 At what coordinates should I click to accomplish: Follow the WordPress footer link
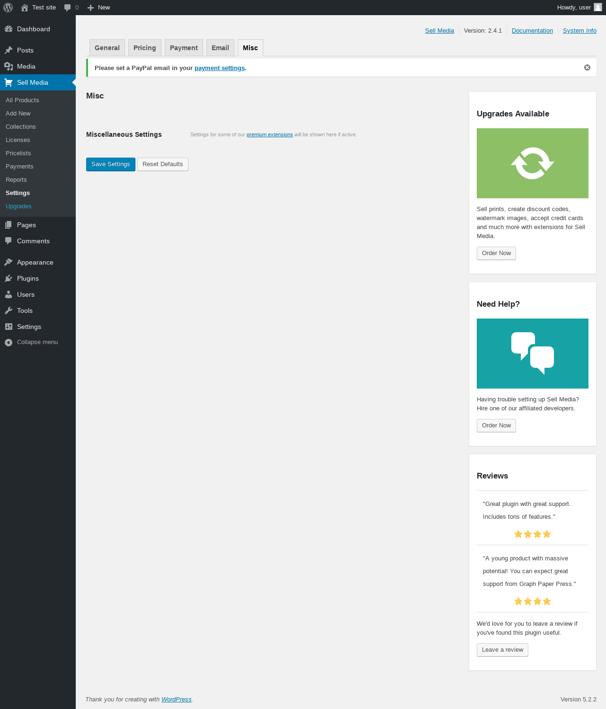(x=177, y=700)
